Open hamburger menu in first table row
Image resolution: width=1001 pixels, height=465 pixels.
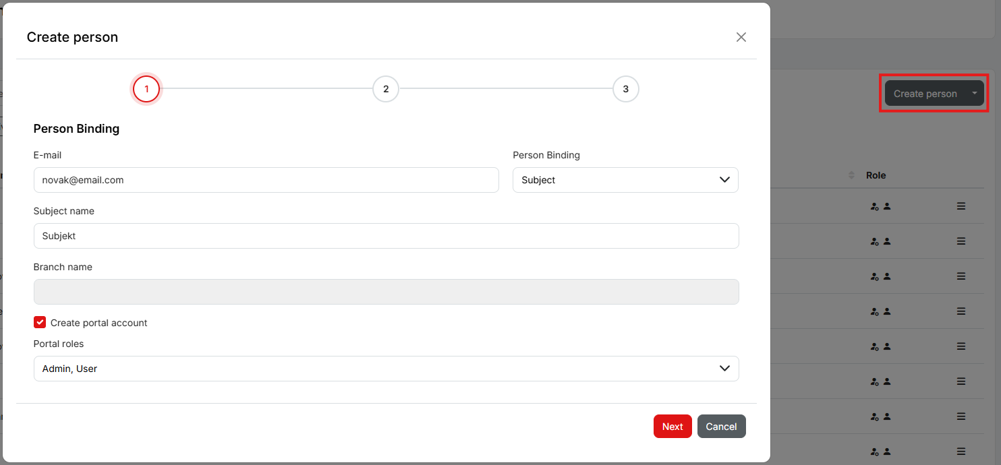coord(961,206)
